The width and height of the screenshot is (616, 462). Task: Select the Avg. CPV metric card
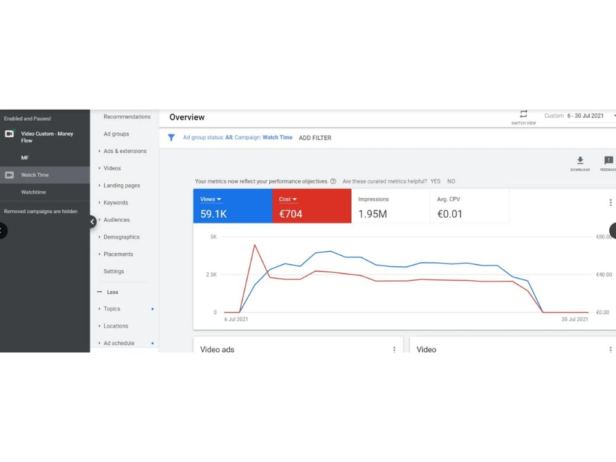point(469,206)
